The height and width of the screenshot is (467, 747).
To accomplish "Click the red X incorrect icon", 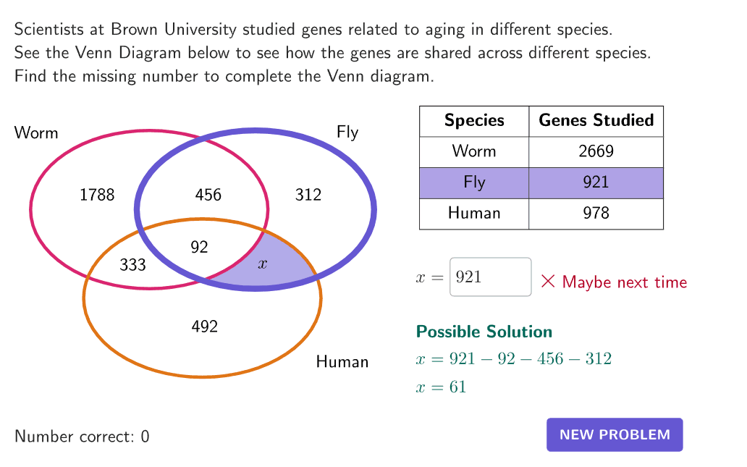I will click(548, 282).
